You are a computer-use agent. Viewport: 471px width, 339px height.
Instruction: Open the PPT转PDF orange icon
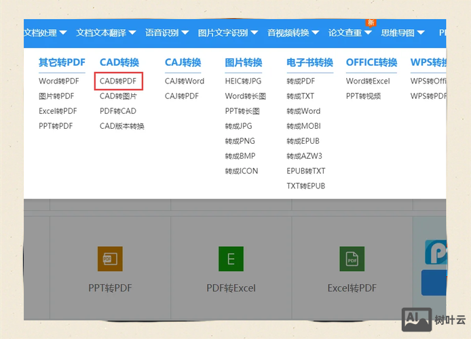pyautogui.click(x=110, y=258)
